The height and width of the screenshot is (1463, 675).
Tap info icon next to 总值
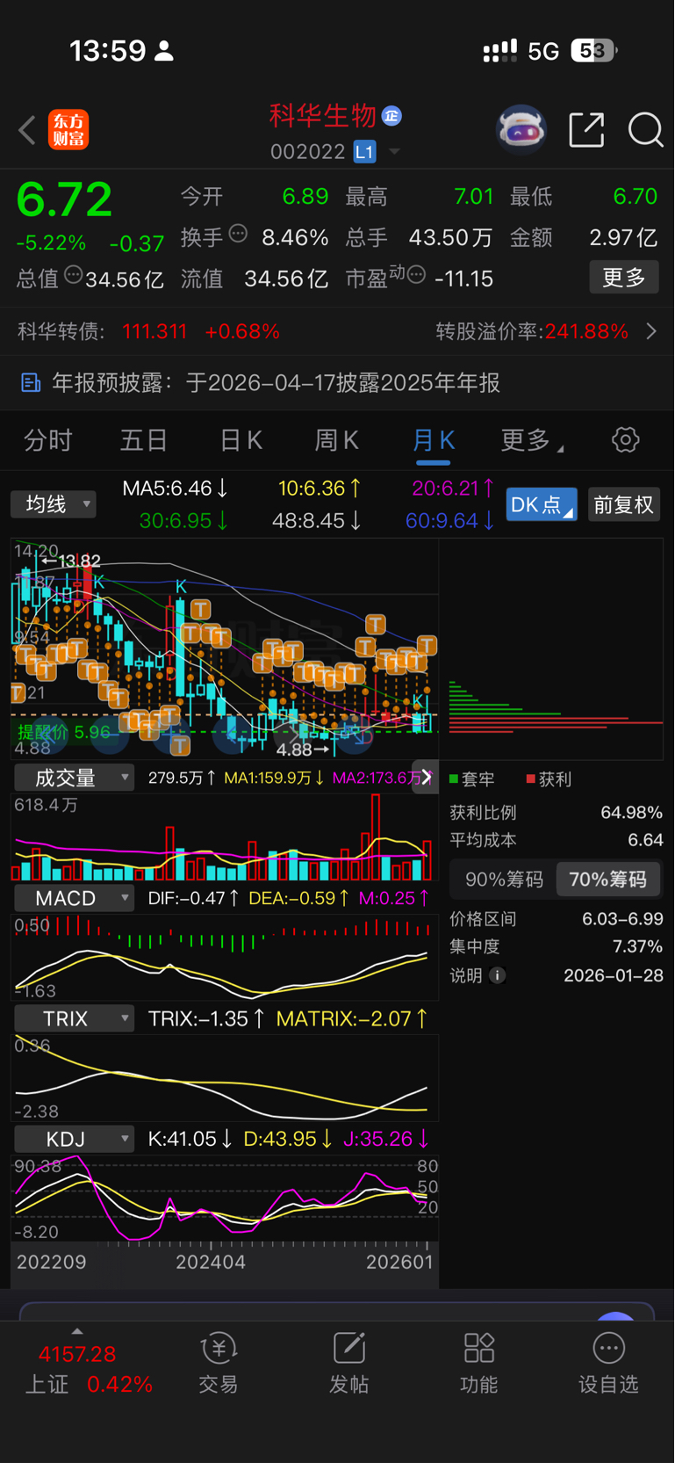click(x=74, y=275)
